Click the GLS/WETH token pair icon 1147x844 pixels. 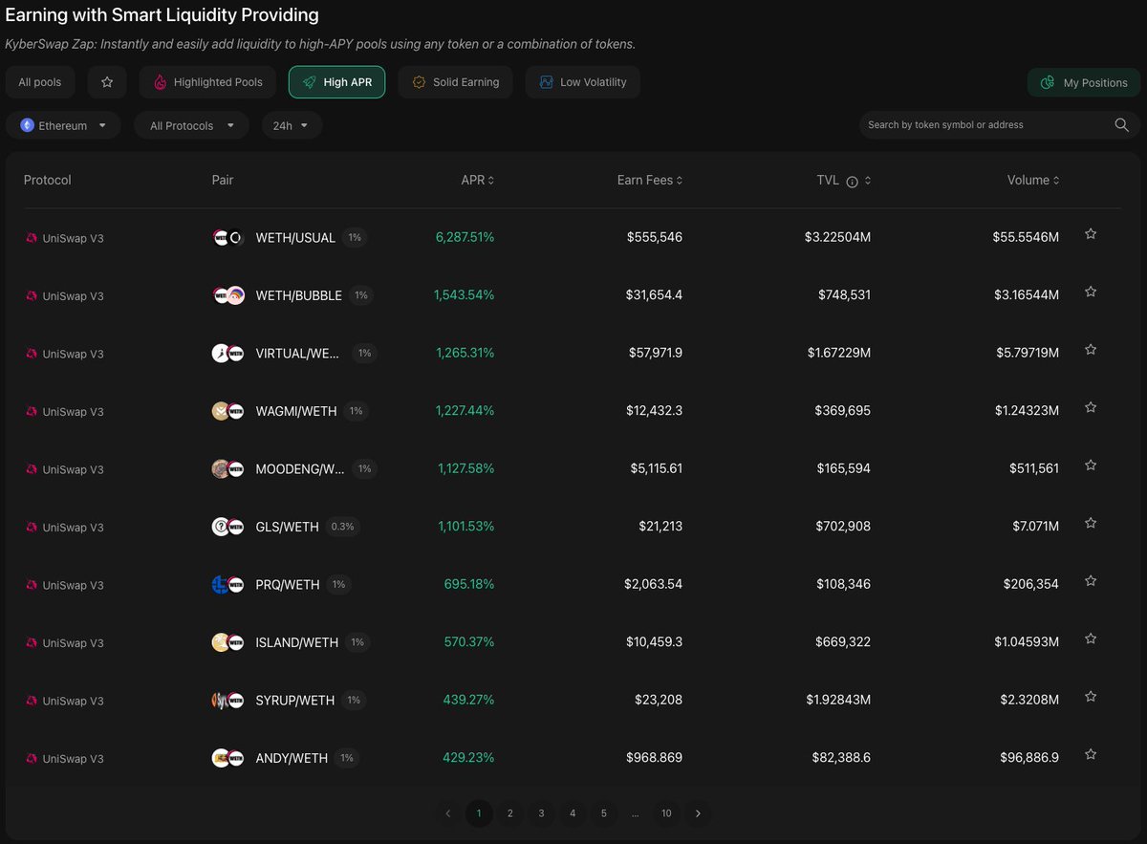pyautogui.click(x=228, y=527)
